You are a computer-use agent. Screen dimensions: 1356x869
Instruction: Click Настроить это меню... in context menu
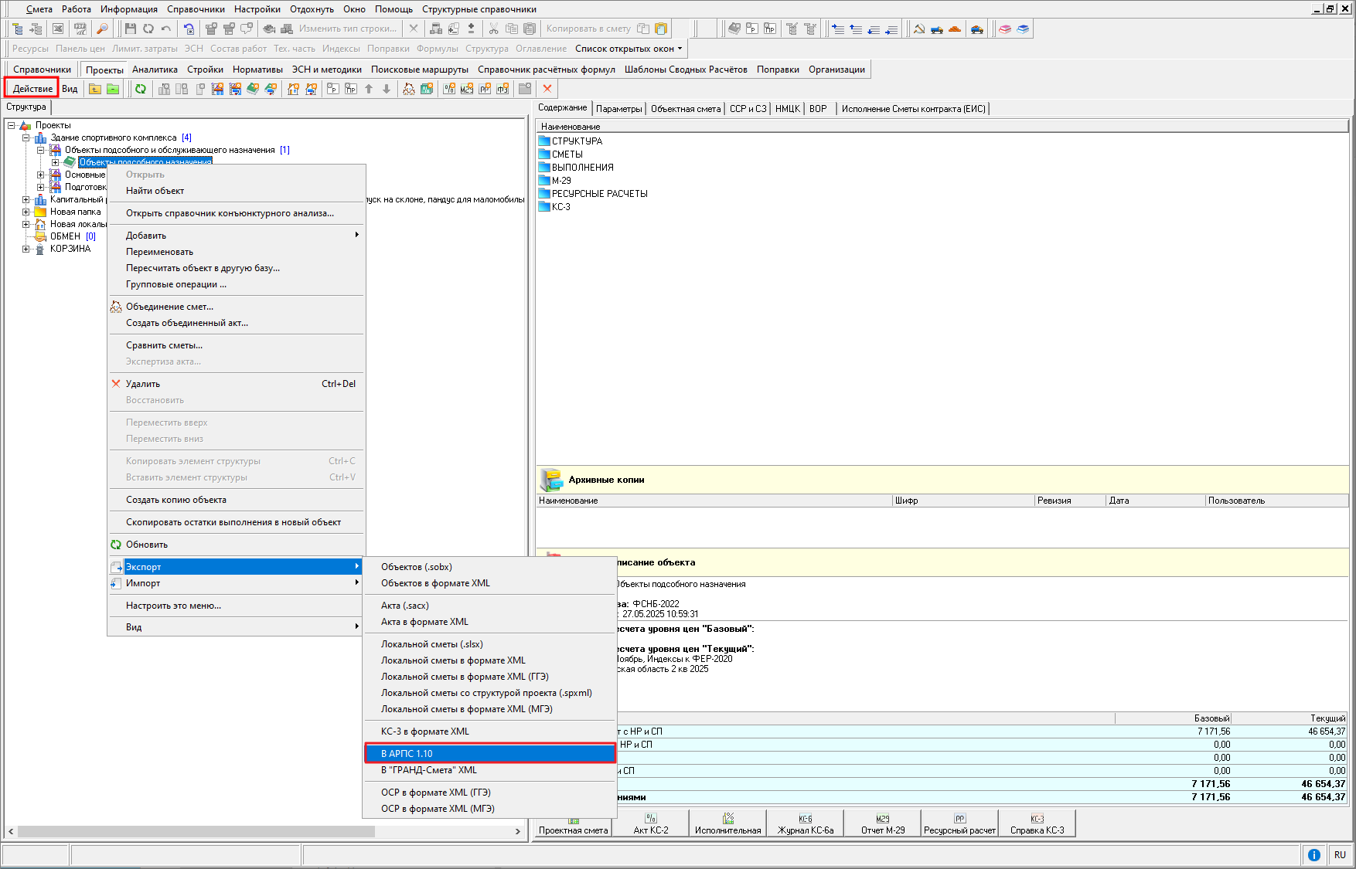[x=236, y=606]
